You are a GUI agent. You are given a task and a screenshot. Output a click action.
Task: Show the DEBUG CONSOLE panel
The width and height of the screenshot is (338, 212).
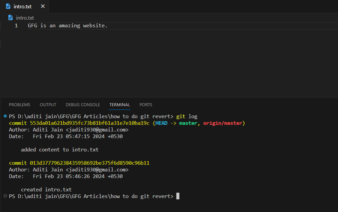click(x=83, y=105)
